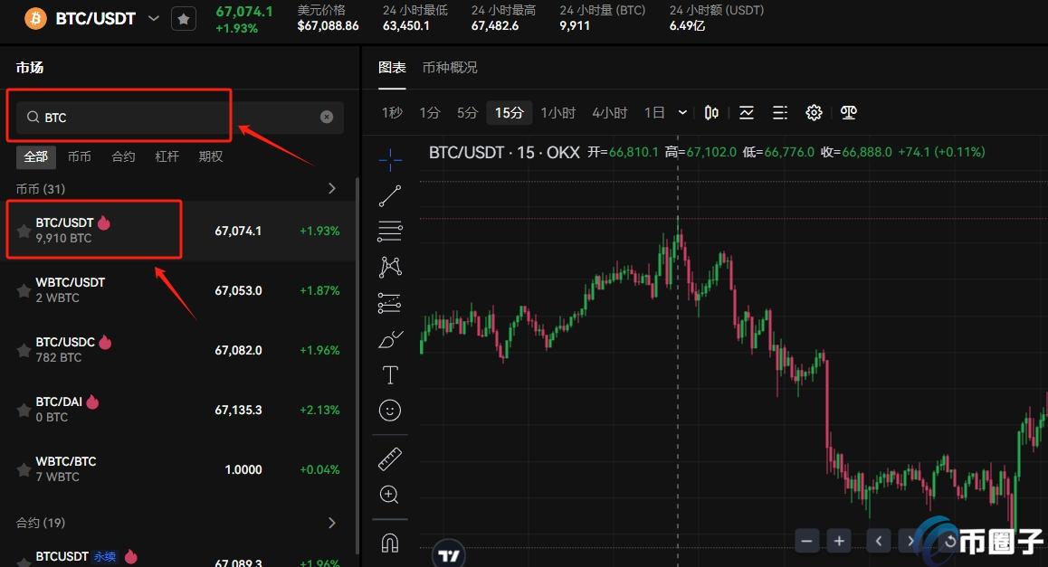The image size is (1048, 567).
Task: Favorite the BTC/DAI row star
Action: pos(24,410)
